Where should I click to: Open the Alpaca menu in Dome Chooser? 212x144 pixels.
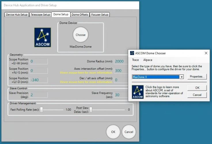[148, 60]
